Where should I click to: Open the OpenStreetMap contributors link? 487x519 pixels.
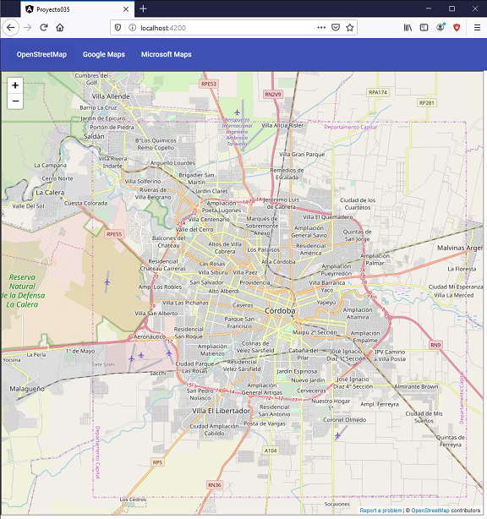click(x=430, y=511)
